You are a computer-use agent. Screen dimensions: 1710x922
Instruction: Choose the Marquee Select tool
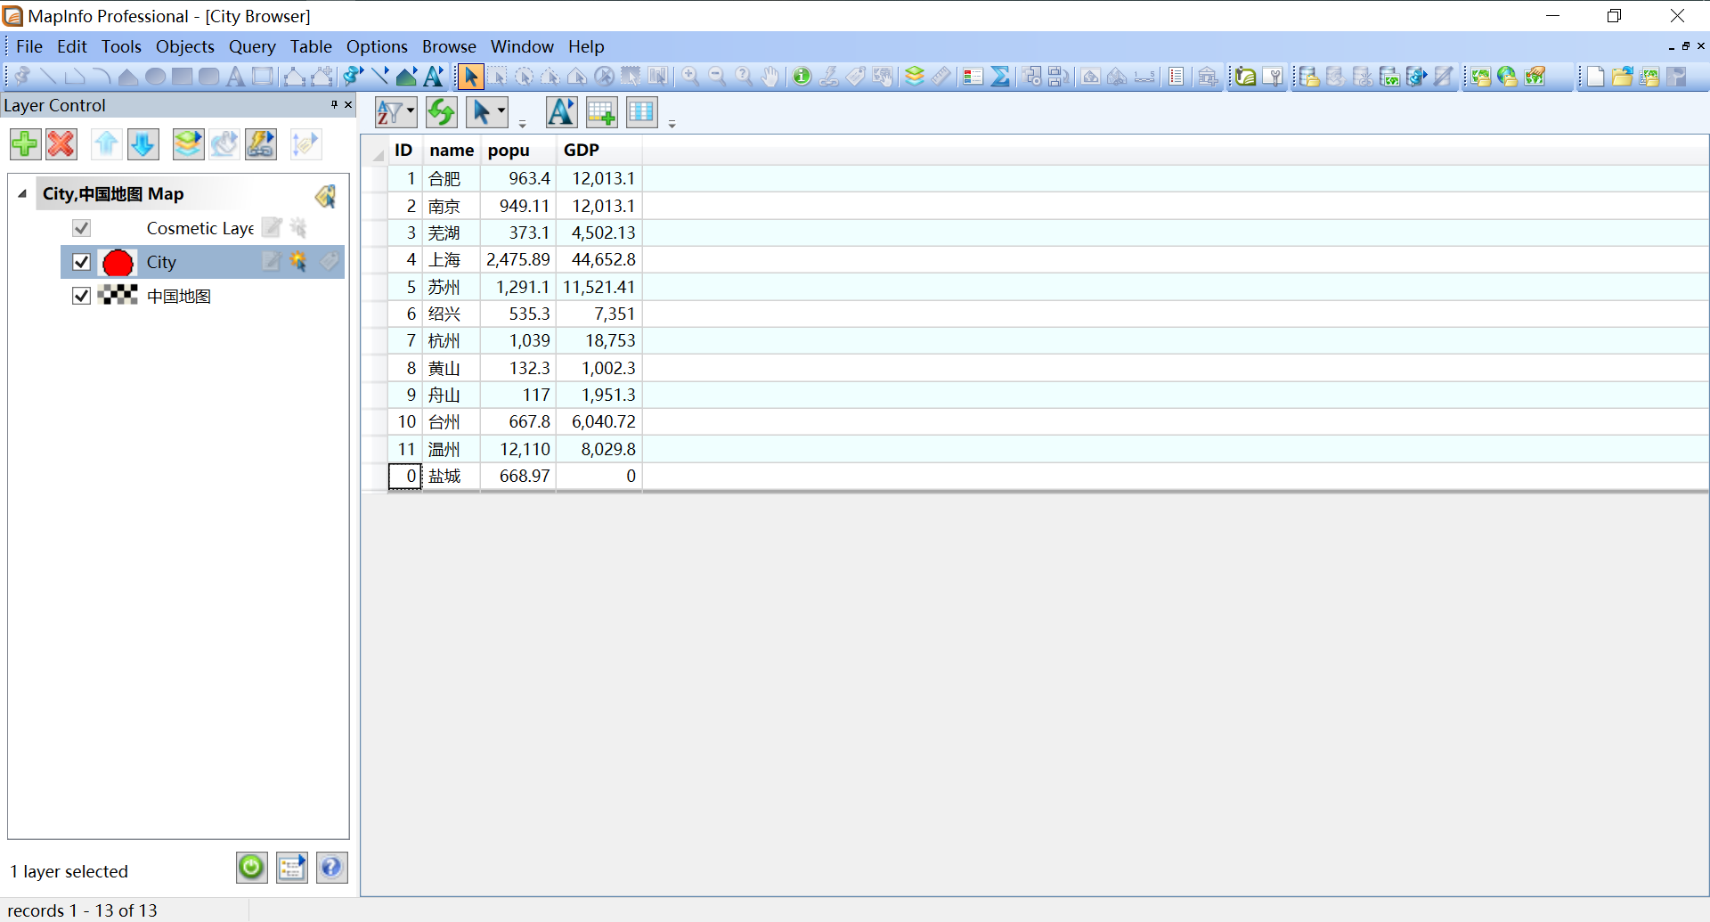497,77
